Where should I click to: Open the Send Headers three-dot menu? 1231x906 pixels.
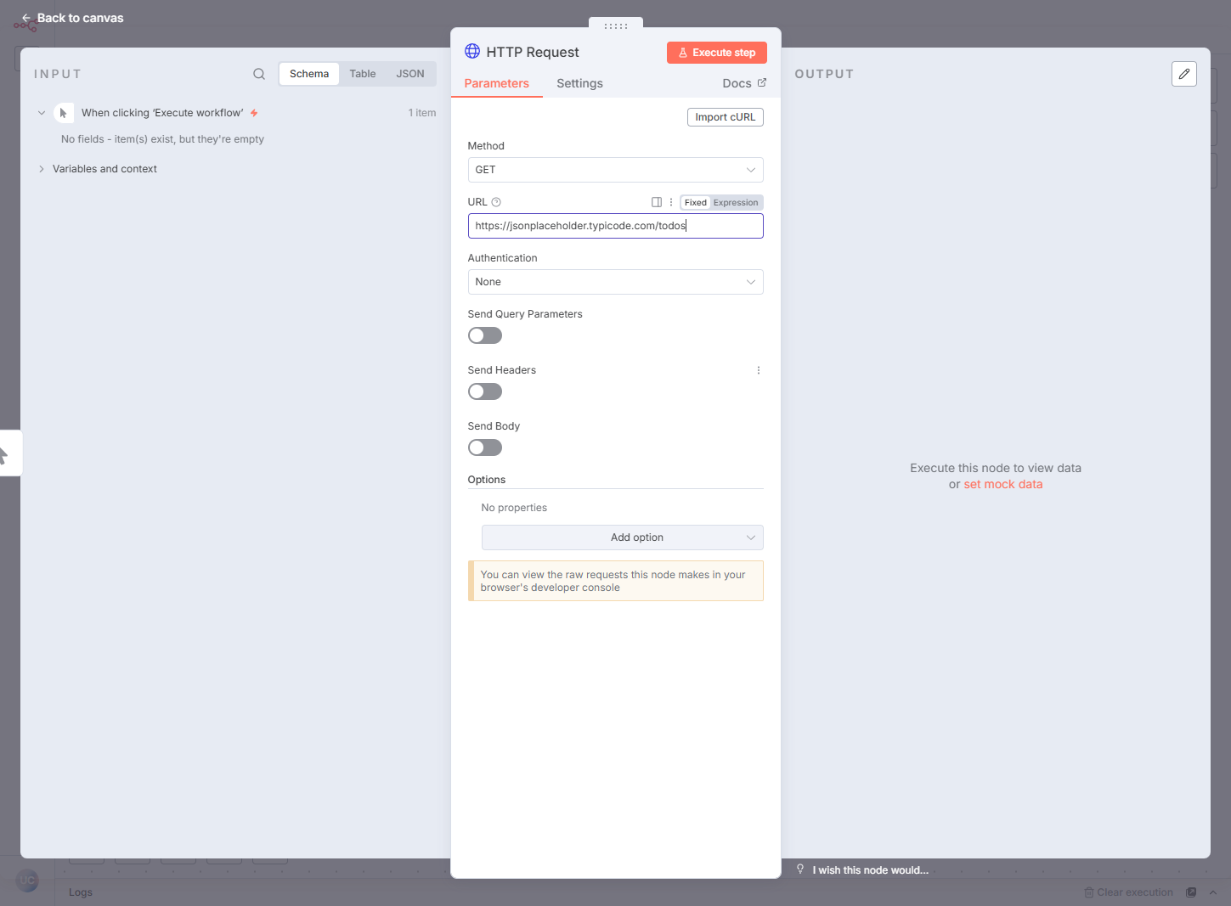point(759,370)
